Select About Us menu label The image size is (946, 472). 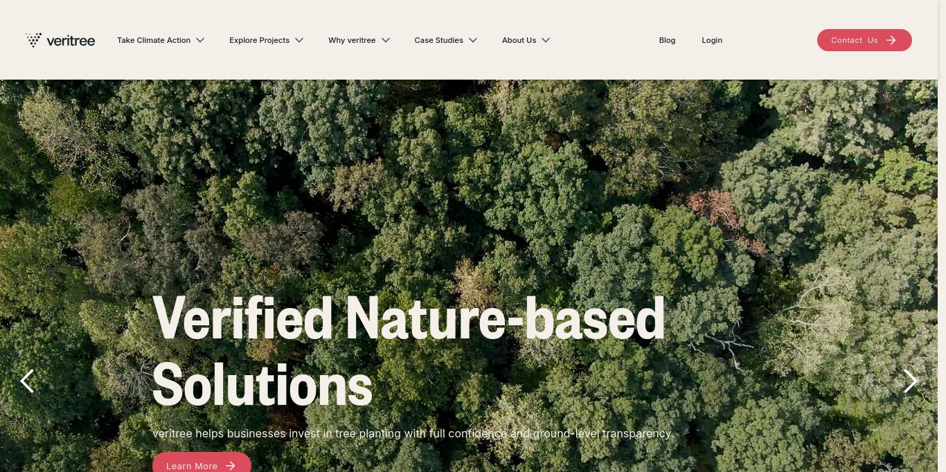(x=519, y=40)
